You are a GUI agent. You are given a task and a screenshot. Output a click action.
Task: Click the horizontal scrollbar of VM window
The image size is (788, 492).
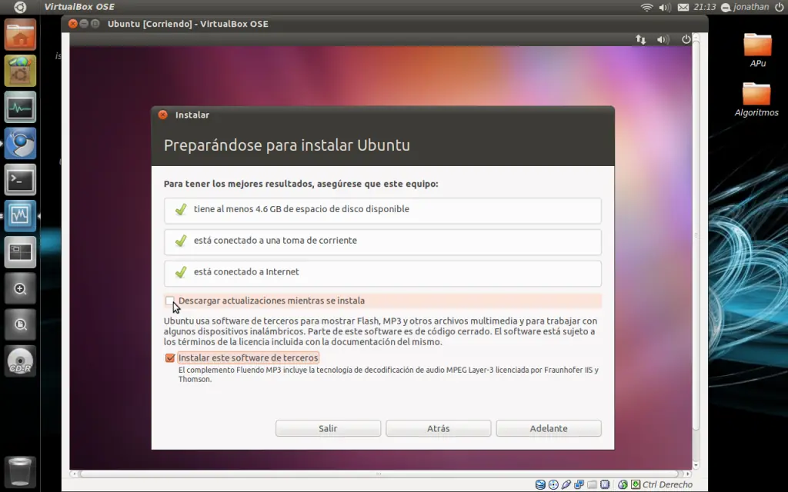pos(379,474)
